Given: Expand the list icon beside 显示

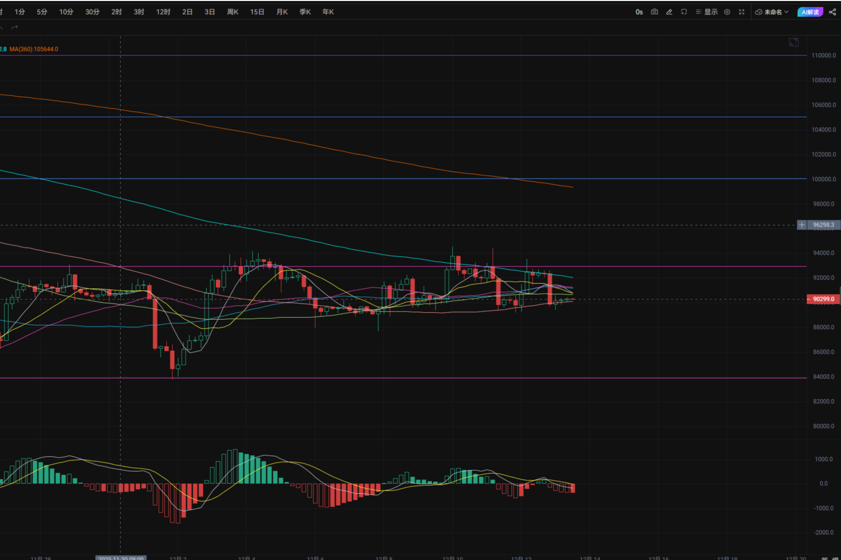Looking at the screenshot, I should coord(698,12).
